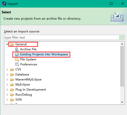Click the Existing Projects into Workspace icon
This screenshot has height=115, width=127.
point(17,54)
